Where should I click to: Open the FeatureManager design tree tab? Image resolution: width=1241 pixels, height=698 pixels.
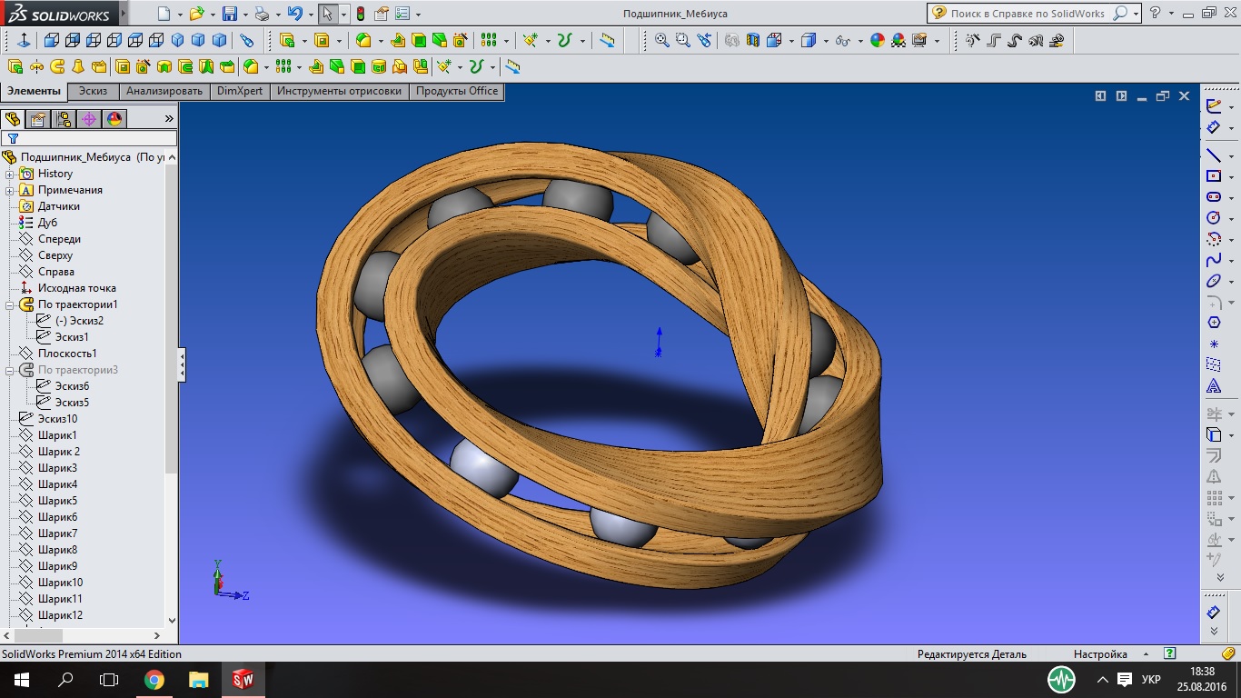(x=13, y=119)
